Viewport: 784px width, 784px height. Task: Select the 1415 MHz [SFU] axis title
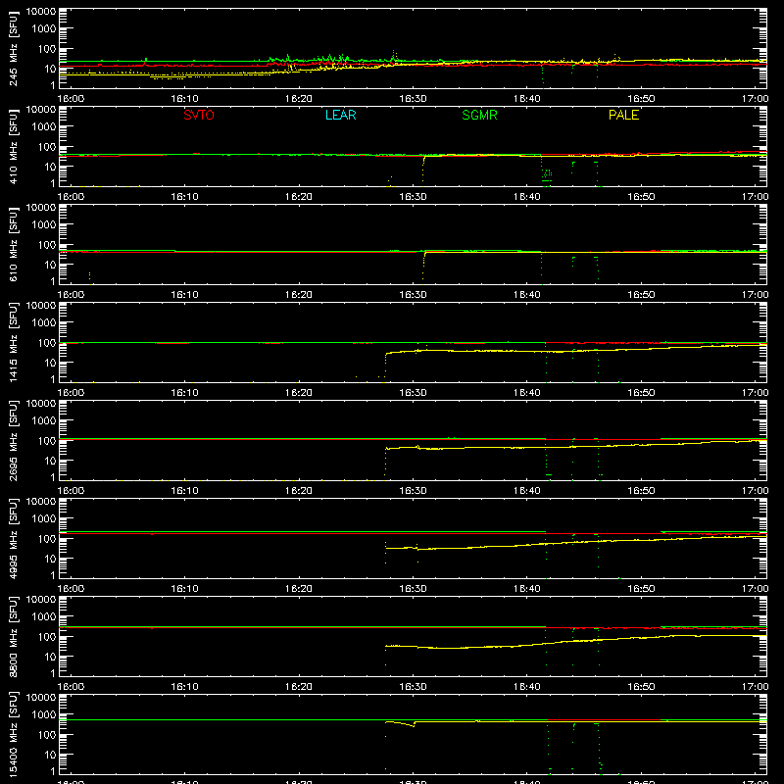click(x=14, y=342)
